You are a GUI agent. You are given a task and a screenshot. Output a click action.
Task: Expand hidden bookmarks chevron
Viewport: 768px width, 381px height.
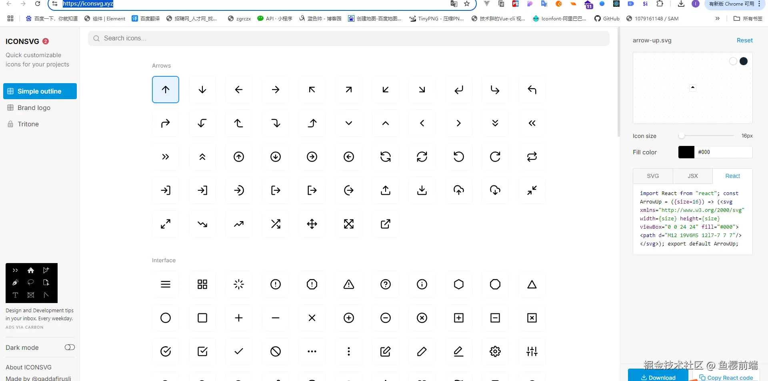pyautogui.click(x=718, y=18)
